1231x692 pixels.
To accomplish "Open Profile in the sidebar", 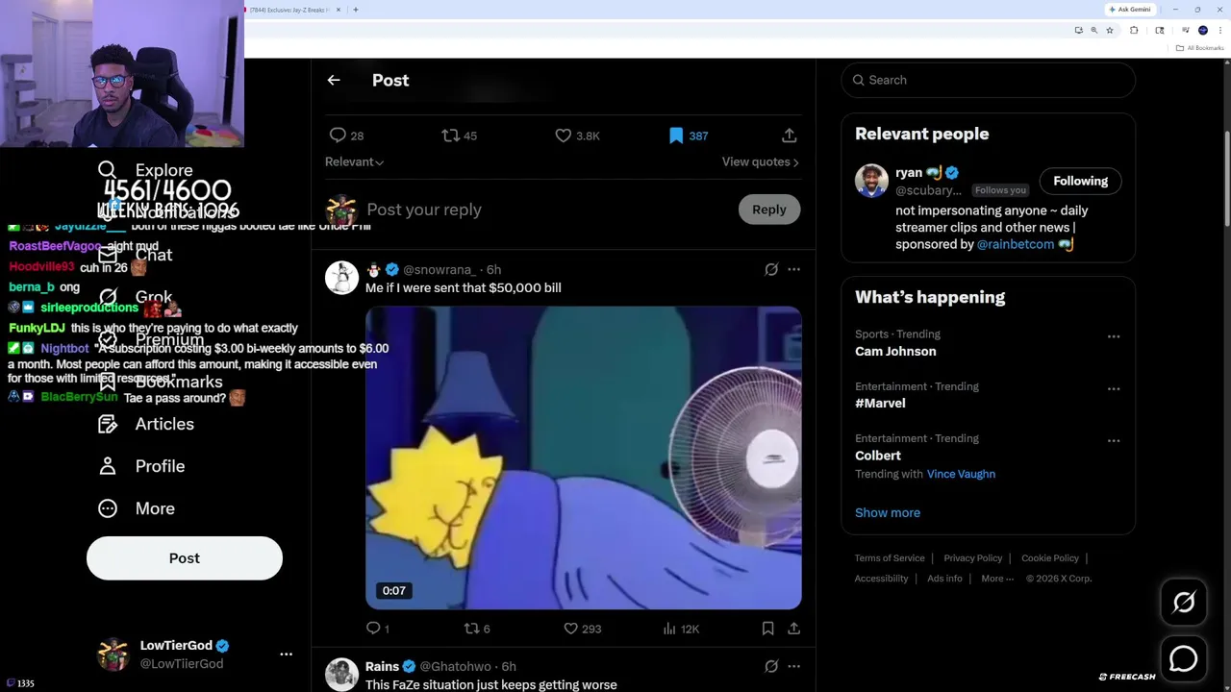I will point(140,466).
